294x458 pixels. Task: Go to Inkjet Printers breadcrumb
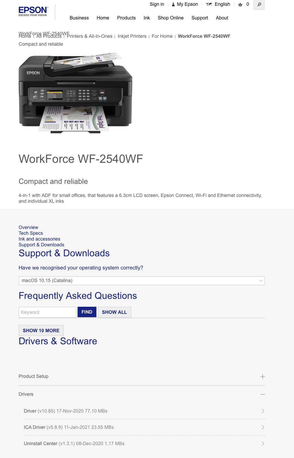pos(132,36)
